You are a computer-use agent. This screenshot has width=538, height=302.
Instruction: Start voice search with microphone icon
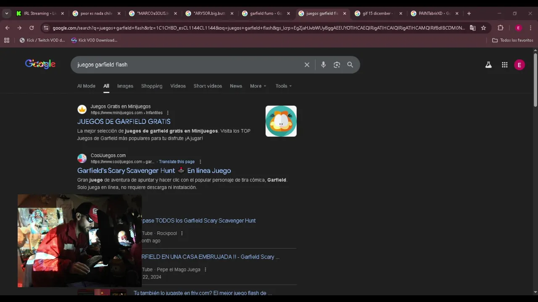pyautogui.click(x=323, y=65)
